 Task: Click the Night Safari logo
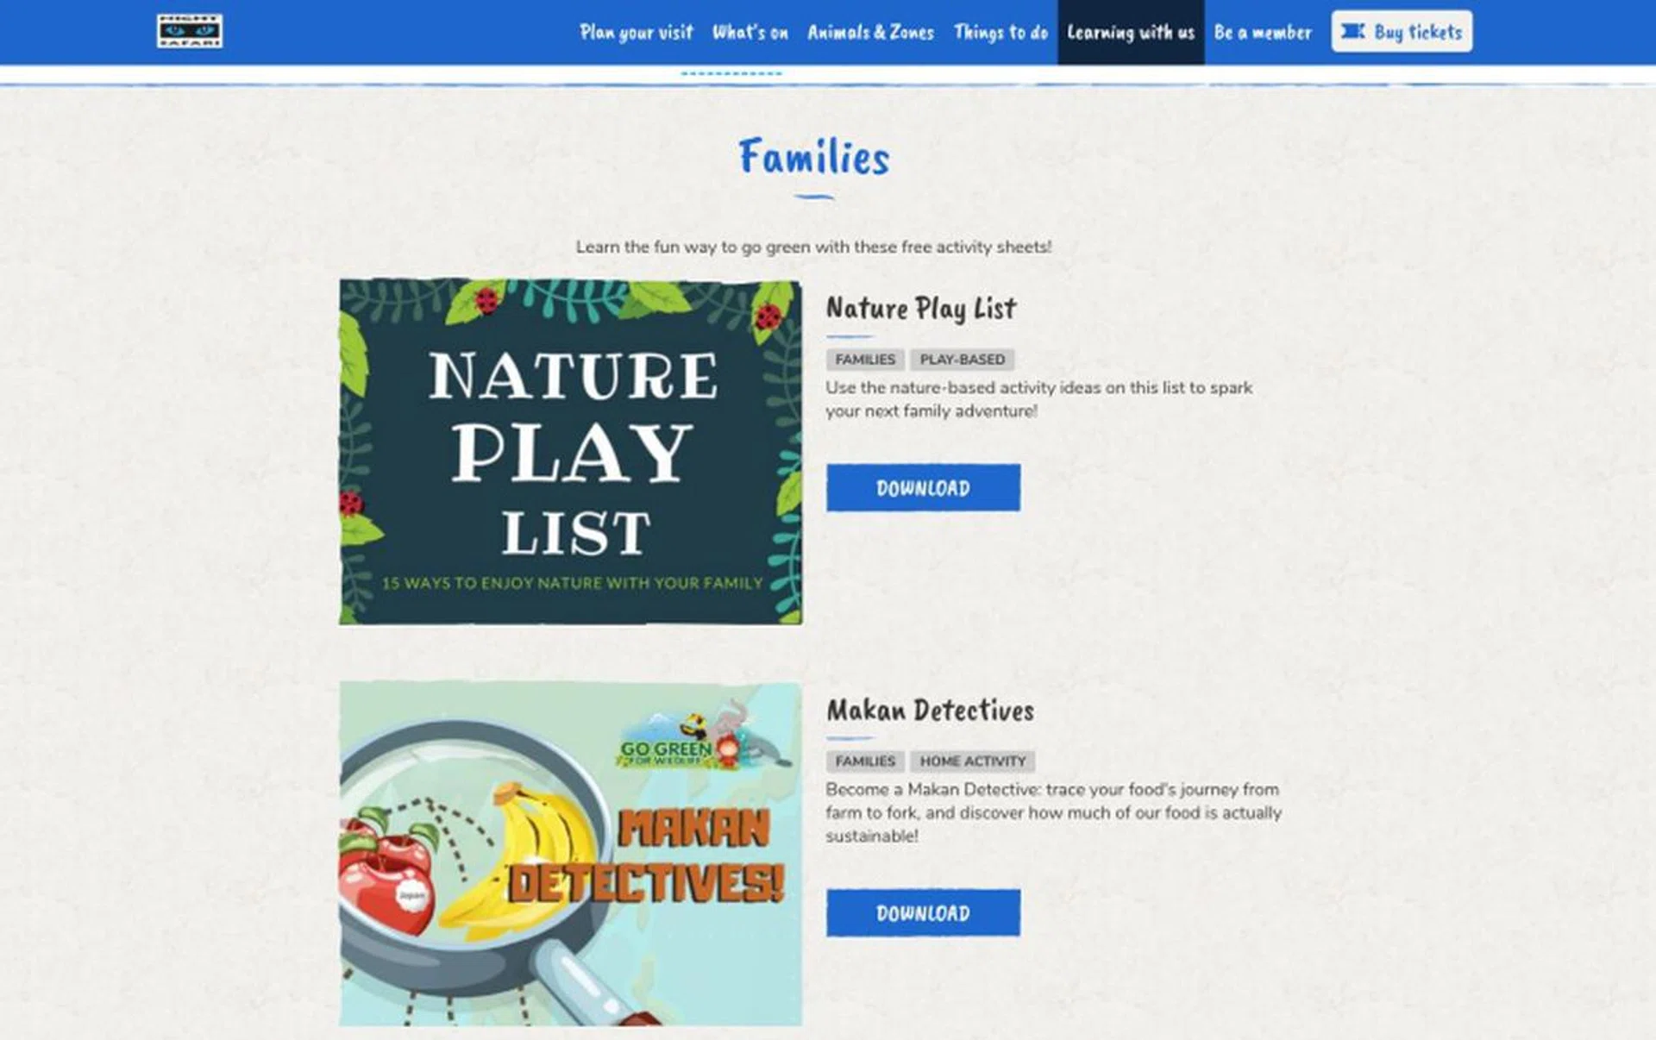tap(190, 28)
